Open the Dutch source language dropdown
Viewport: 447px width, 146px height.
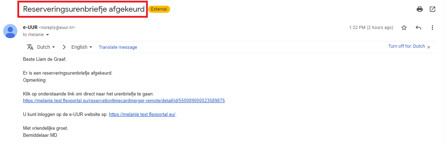46,47
